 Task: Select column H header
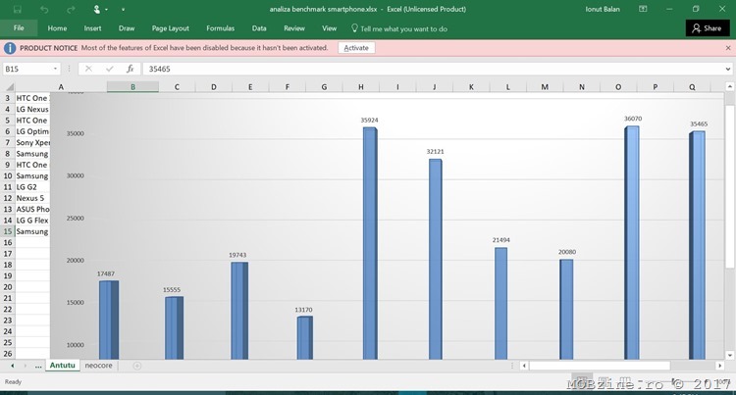361,86
